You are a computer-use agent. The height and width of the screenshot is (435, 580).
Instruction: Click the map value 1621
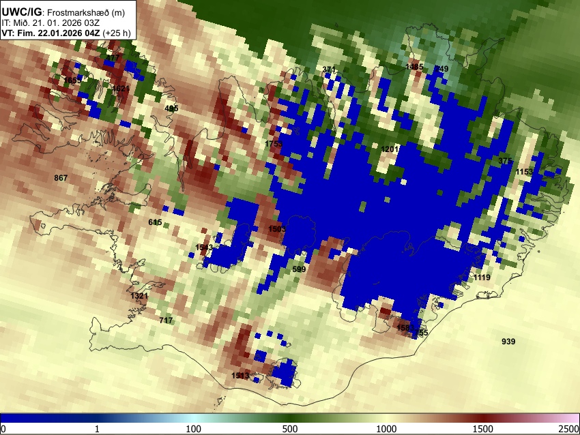tap(121, 89)
